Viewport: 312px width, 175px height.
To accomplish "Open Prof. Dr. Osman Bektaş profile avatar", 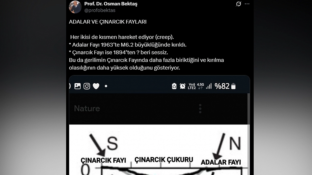I will [75, 7].
